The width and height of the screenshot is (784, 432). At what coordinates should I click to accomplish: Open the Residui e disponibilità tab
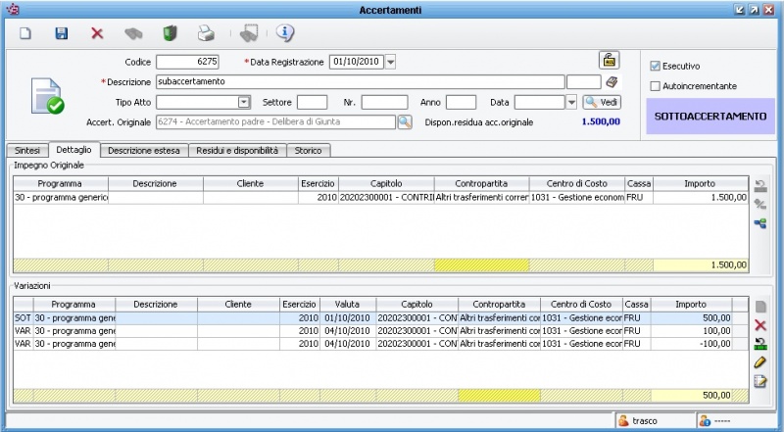235,150
